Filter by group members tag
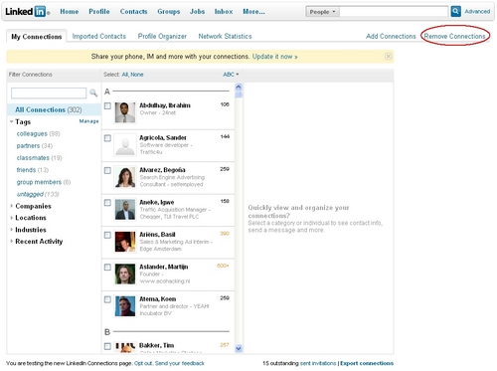The height and width of the screenshot is (371, 497). pos(39,182)
